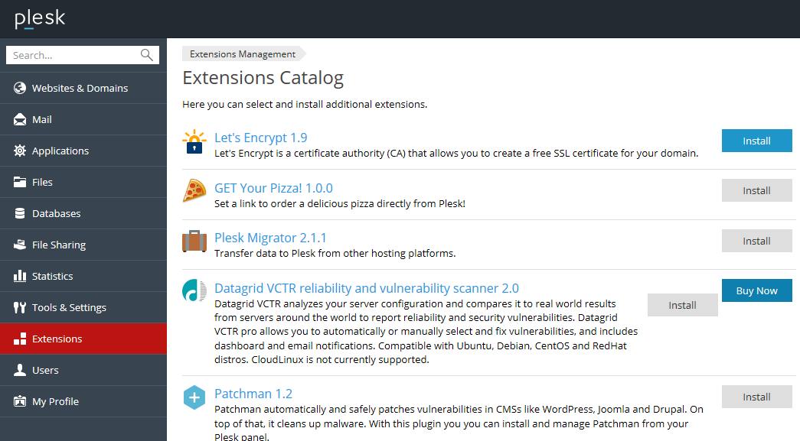This screenshot has height=441, width=800.
Task: Install the Plesk Migrator extension
Action: 756,241
